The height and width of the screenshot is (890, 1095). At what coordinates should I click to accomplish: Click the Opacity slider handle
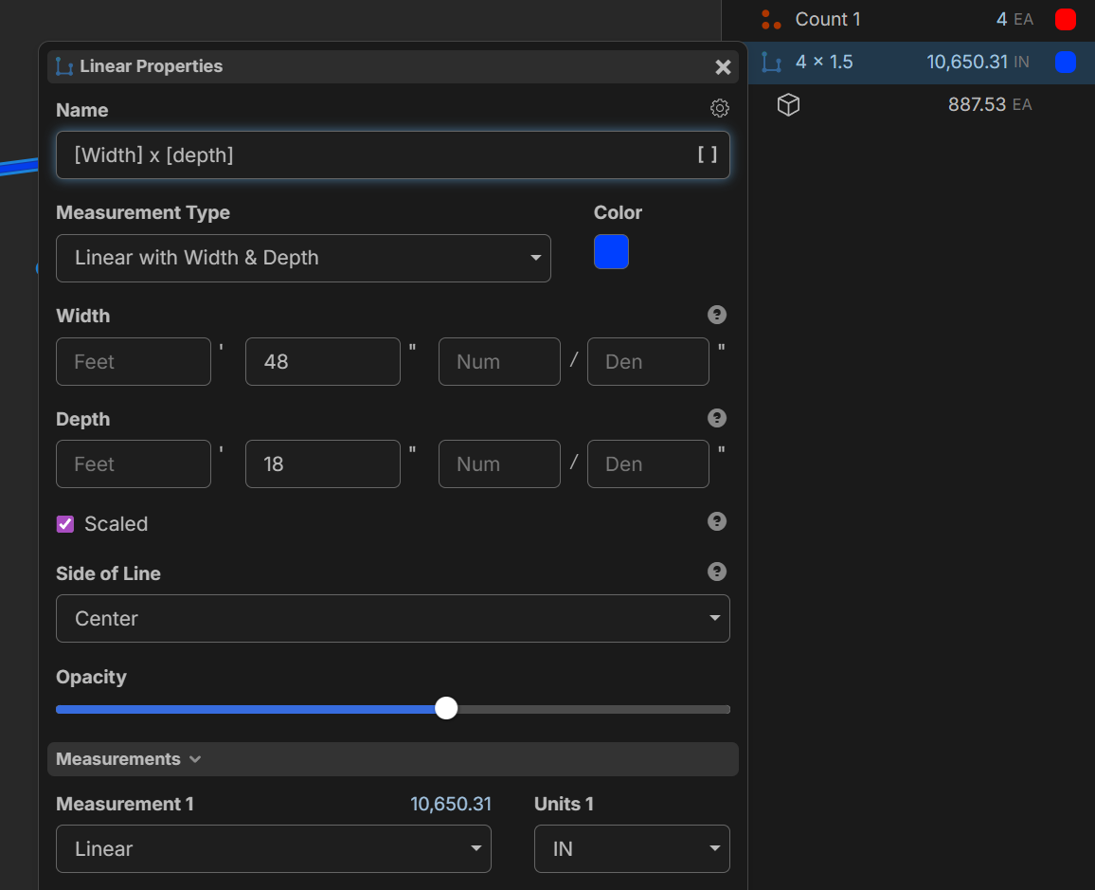[x=446, y=709]
